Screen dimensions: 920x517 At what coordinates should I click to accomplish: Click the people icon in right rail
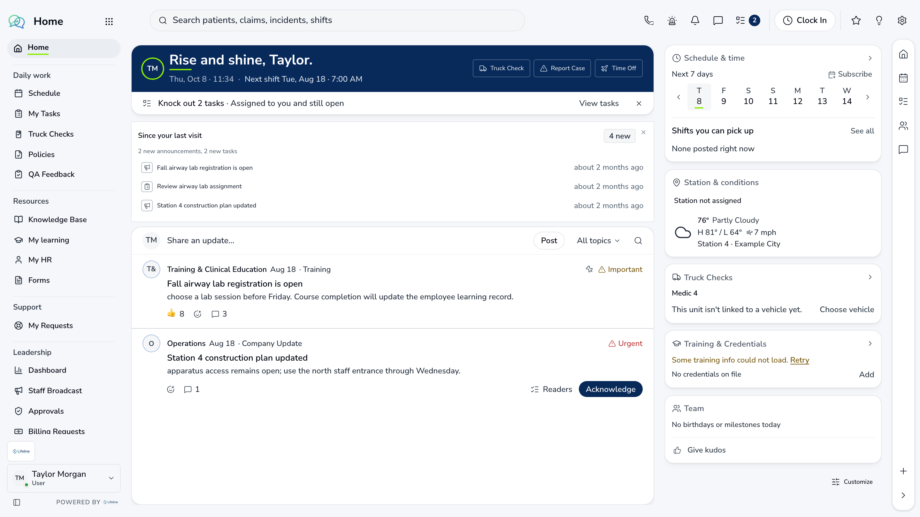click(x=903, y=126)
